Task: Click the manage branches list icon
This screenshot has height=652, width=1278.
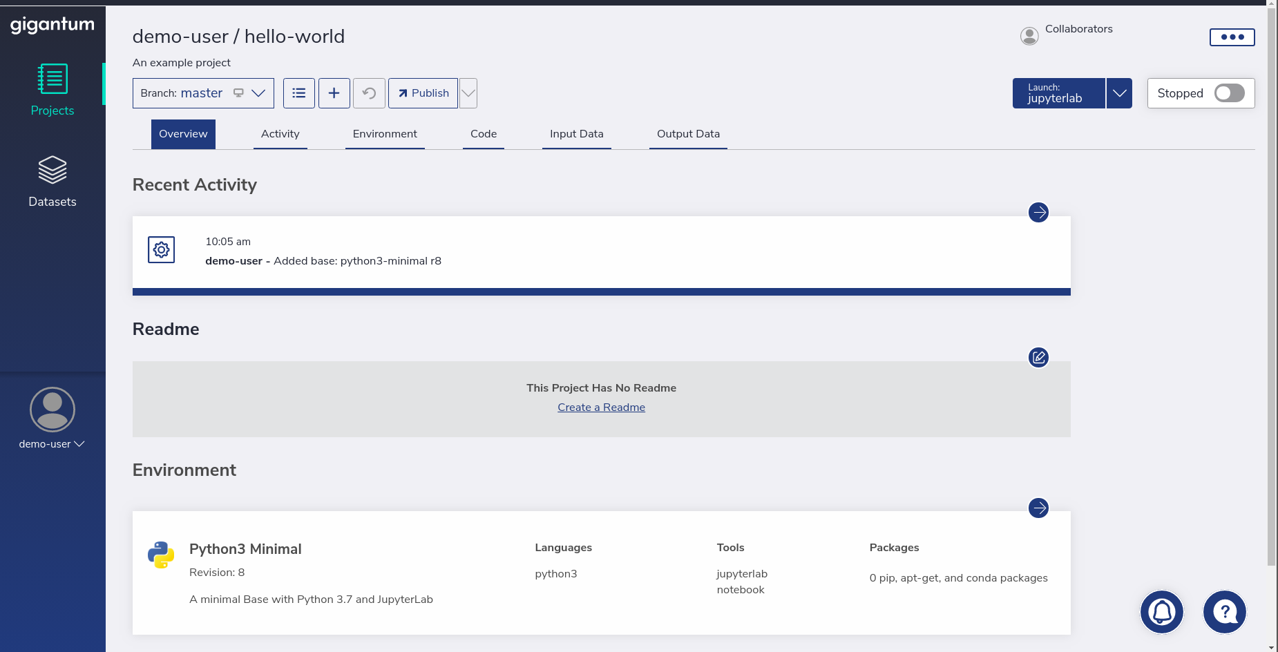Action: [x=299, y=93]
